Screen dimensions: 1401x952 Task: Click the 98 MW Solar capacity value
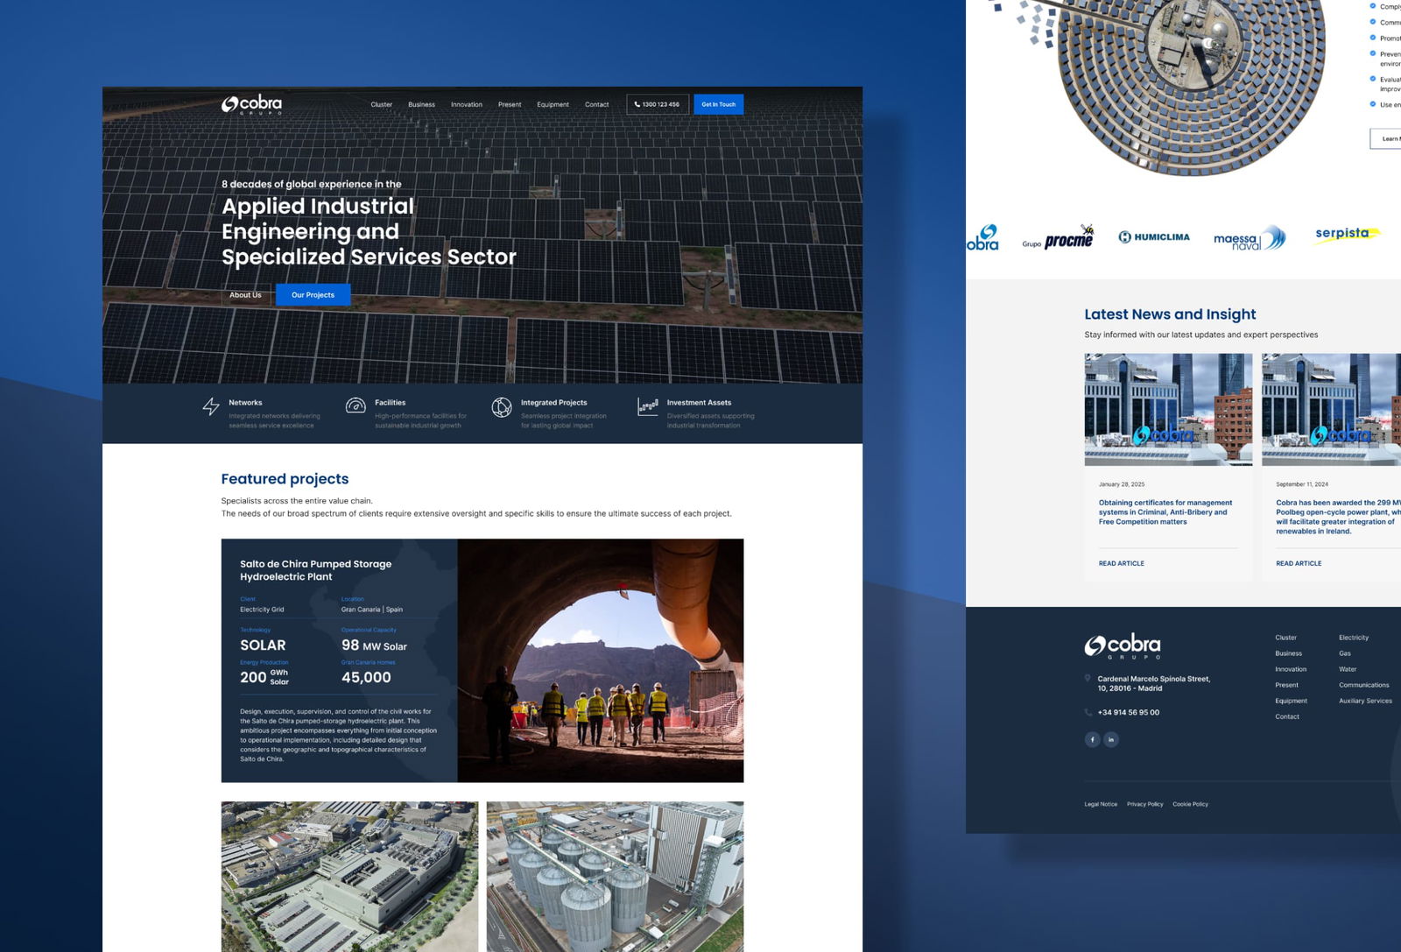pyautogui.click(x=374, y=645)
